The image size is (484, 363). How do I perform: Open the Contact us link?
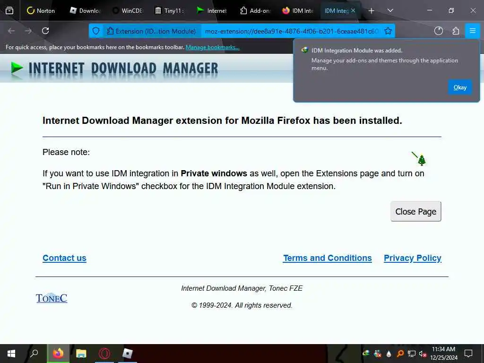point(64,258)
